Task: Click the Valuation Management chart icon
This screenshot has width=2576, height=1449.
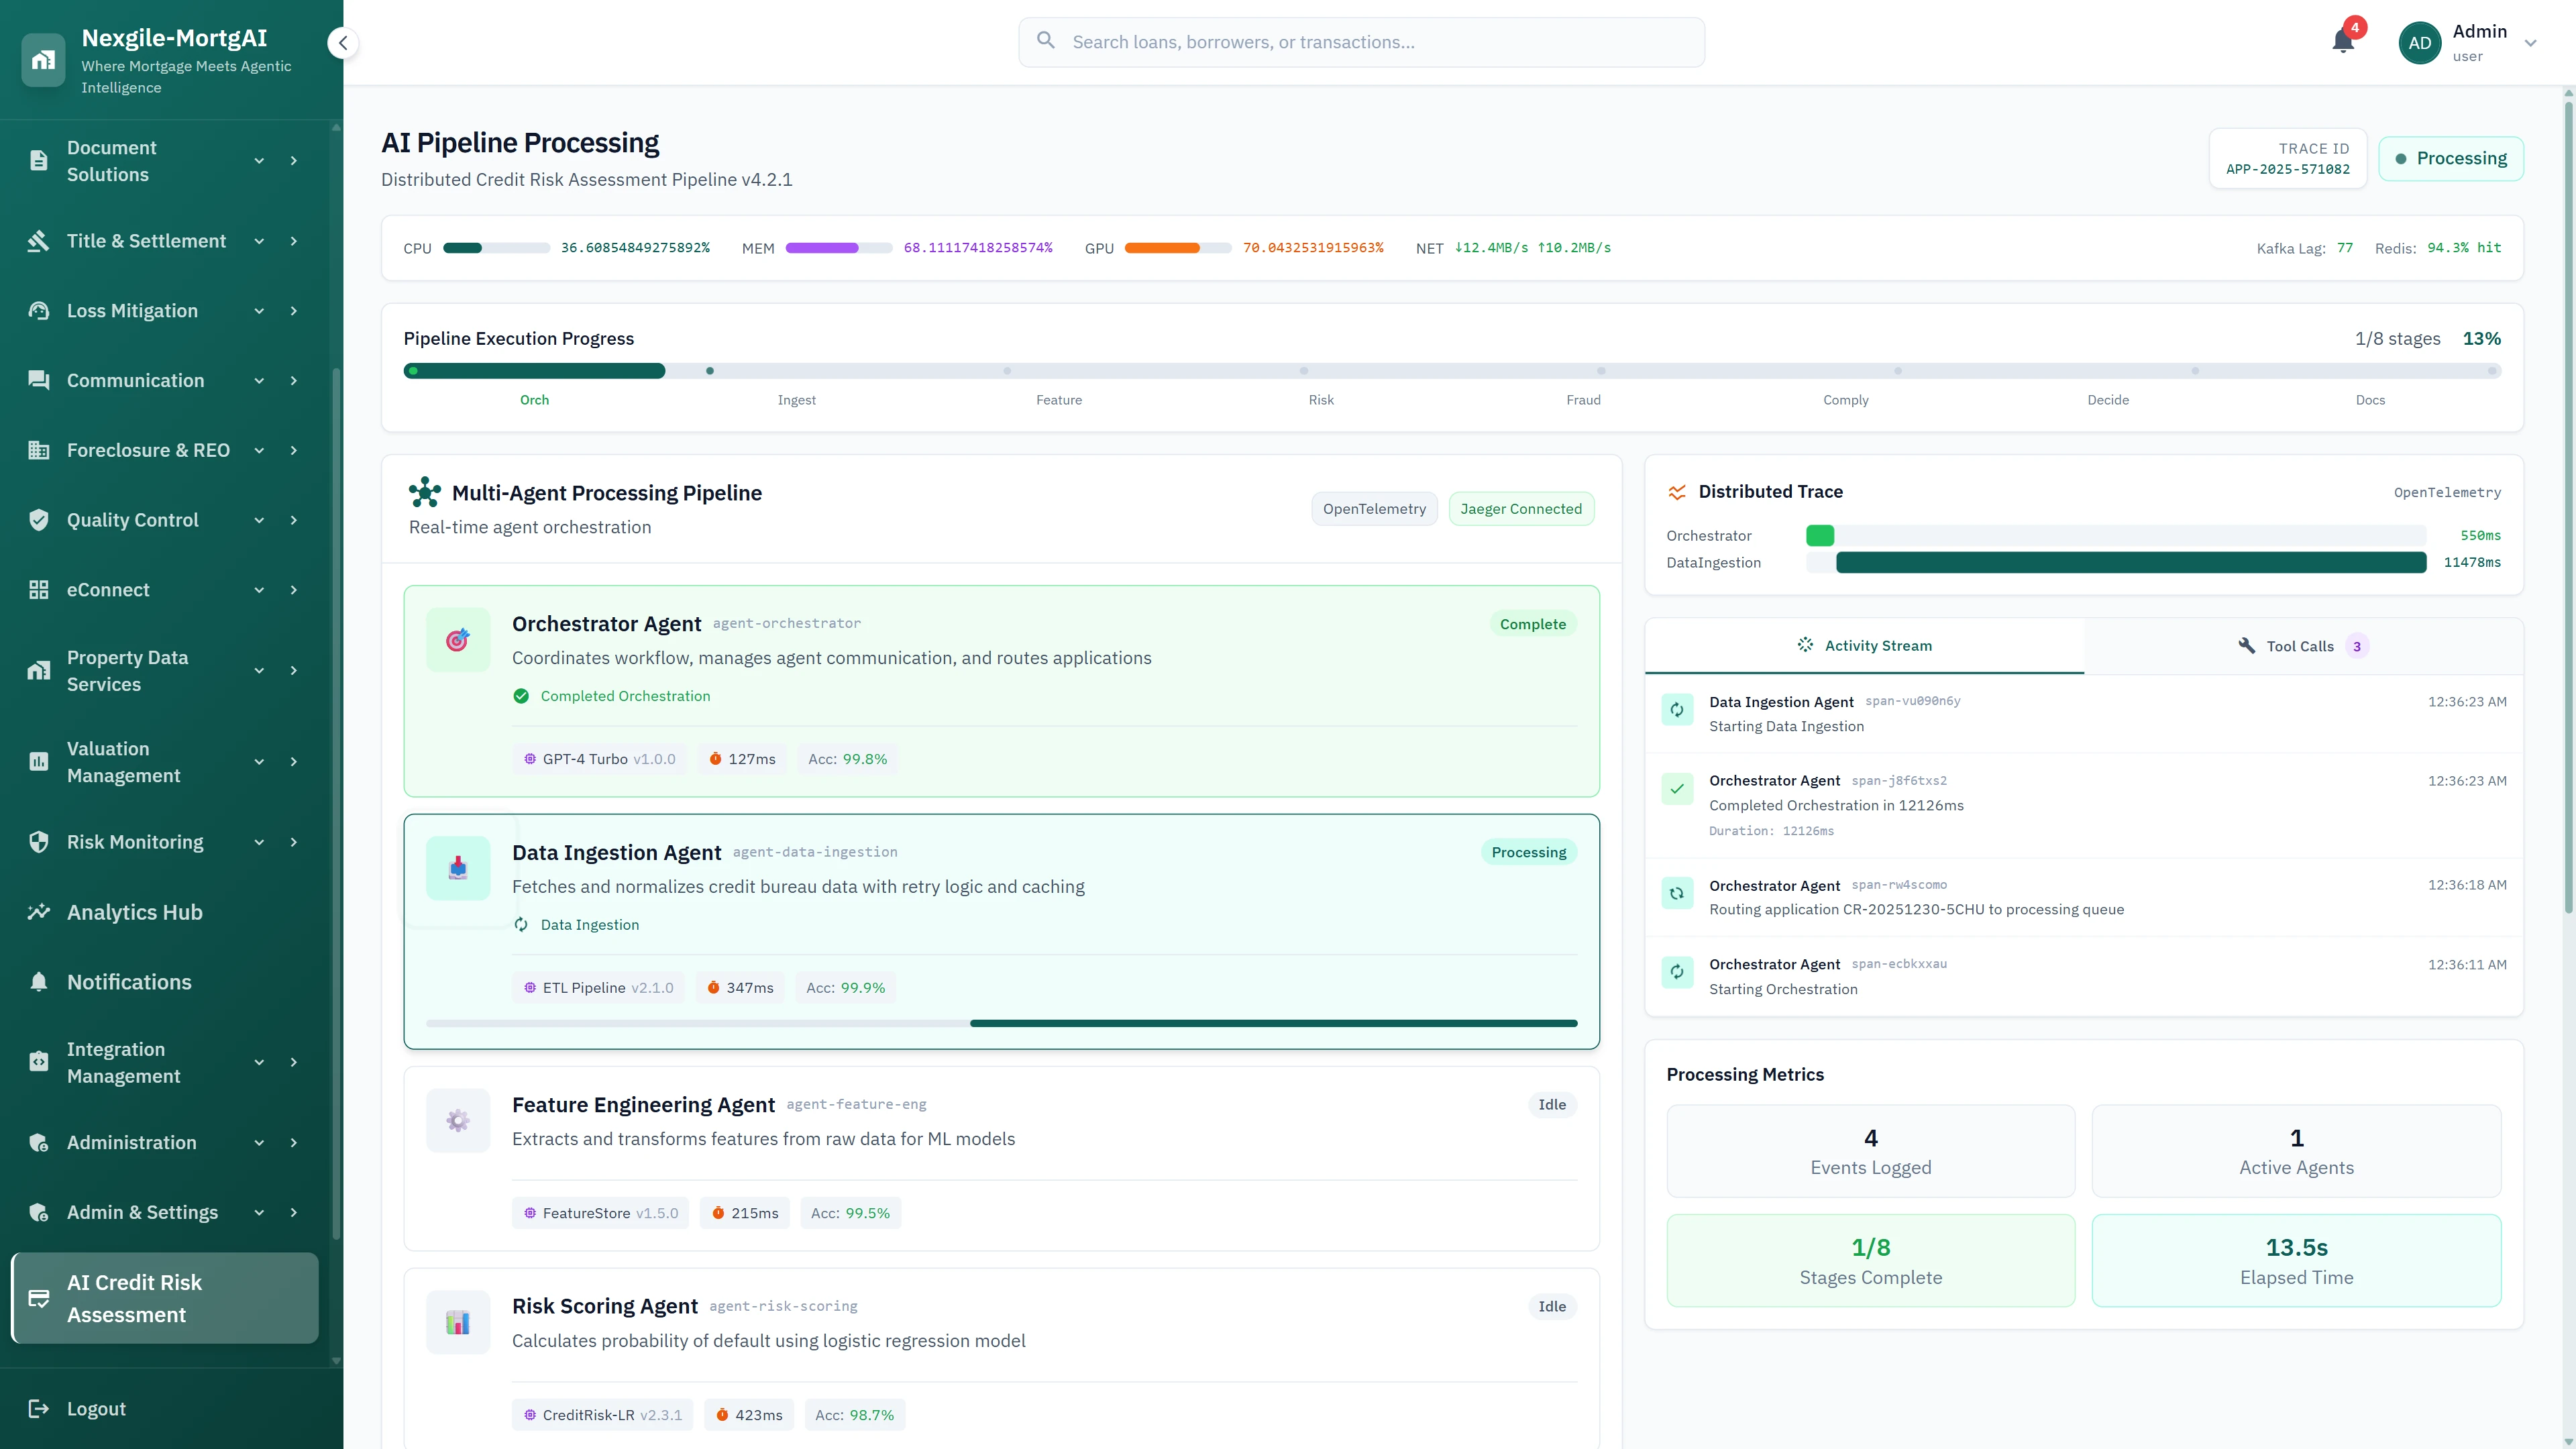Action: (39, 761)
